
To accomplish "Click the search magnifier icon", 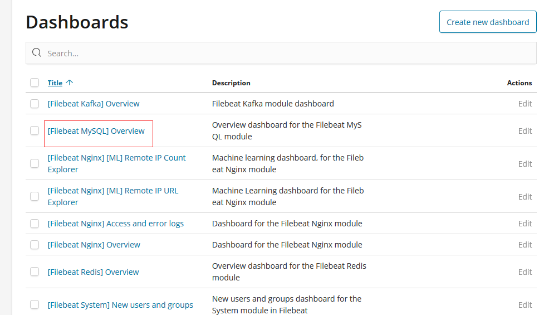I will pos(37,54).
